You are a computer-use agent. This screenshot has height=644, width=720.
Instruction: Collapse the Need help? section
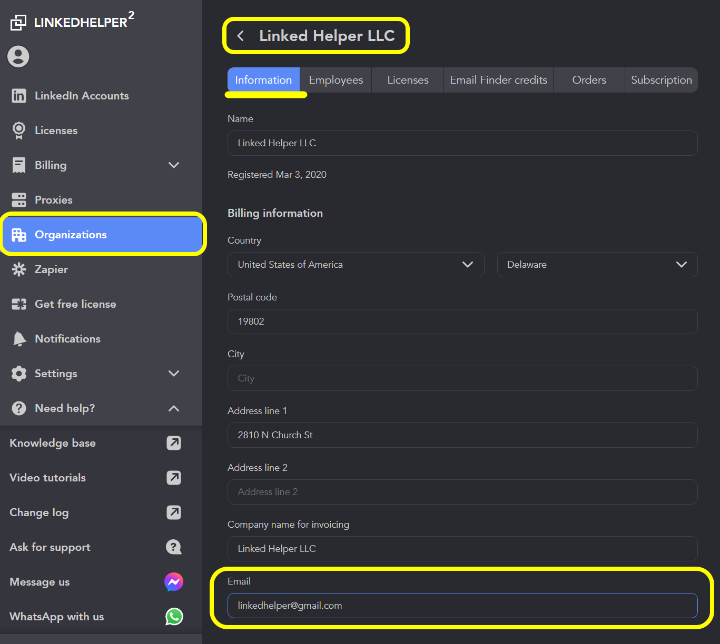pos(174,408)
